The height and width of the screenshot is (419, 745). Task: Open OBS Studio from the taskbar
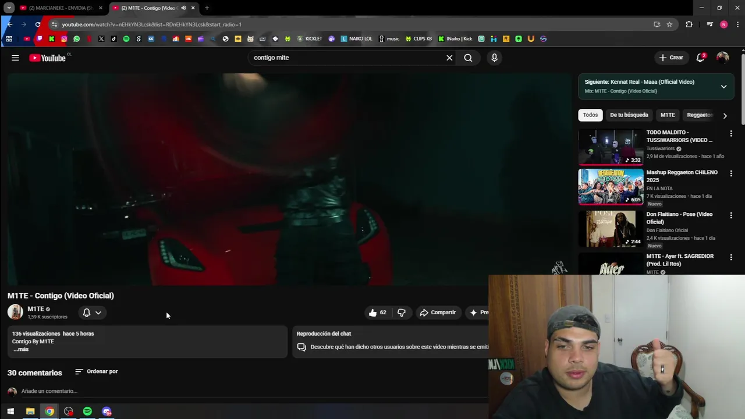pyautogui.click(x=69, y=411)
